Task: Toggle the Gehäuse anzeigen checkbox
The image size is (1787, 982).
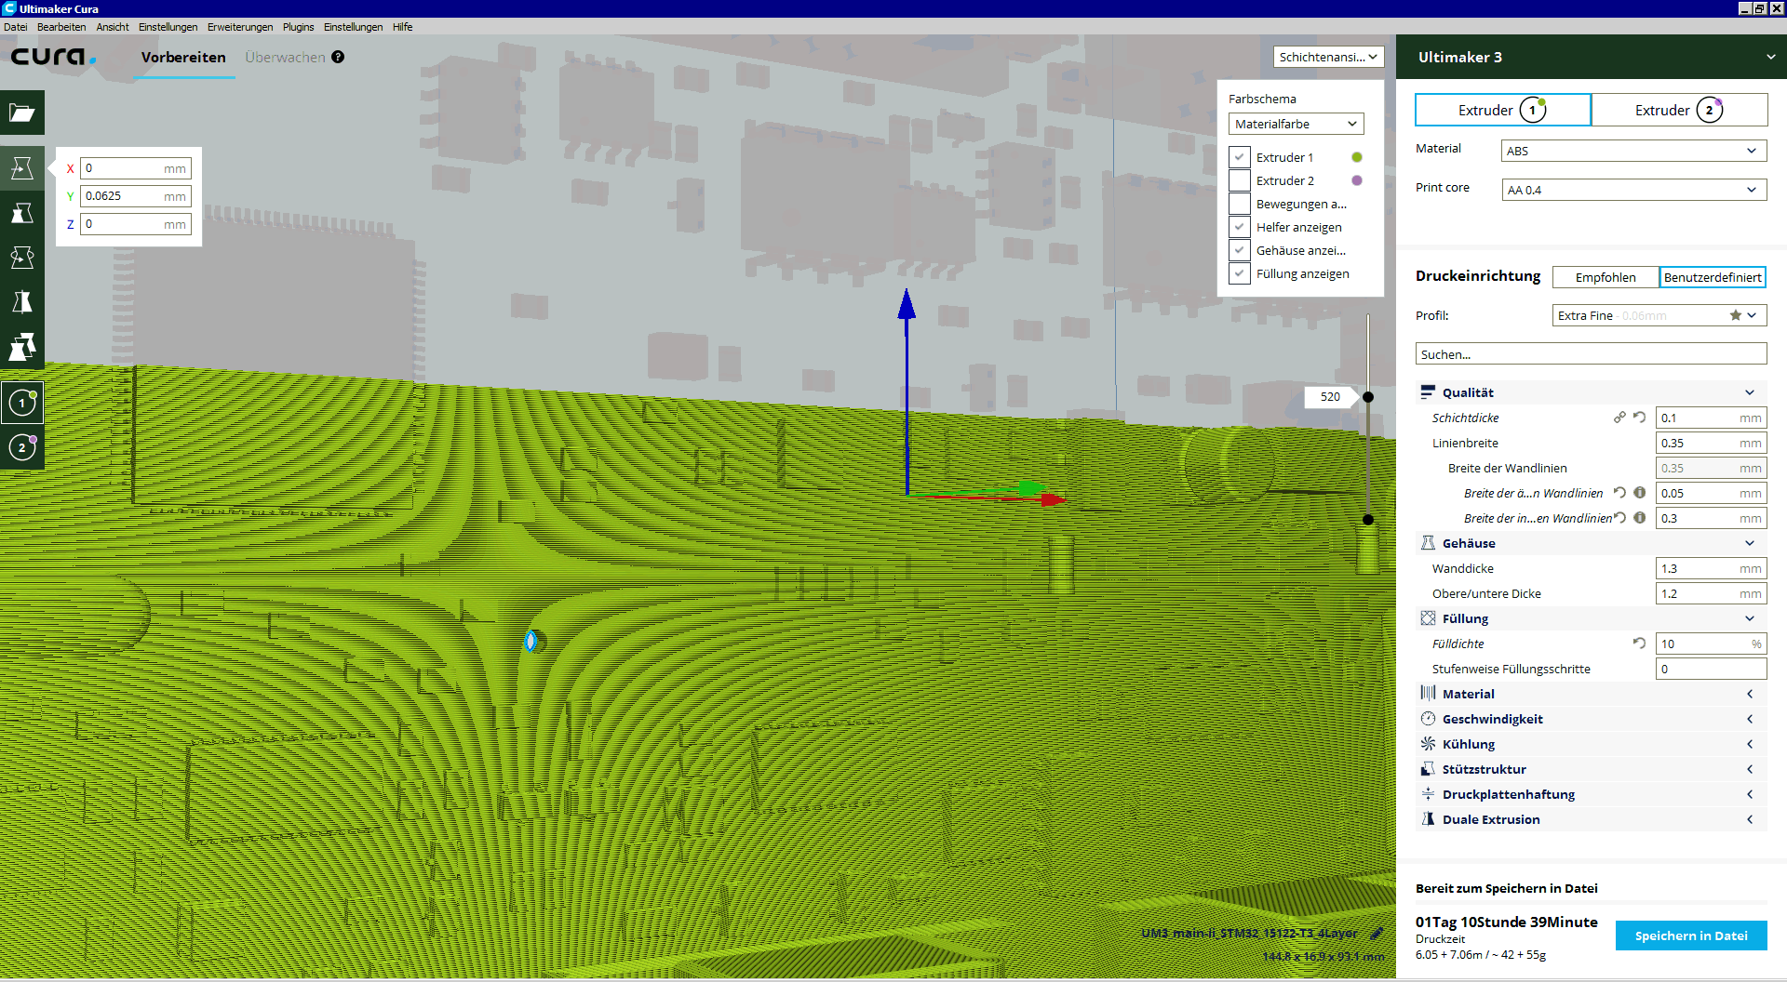Action: pyautogui.click(x=1240, y=250)
